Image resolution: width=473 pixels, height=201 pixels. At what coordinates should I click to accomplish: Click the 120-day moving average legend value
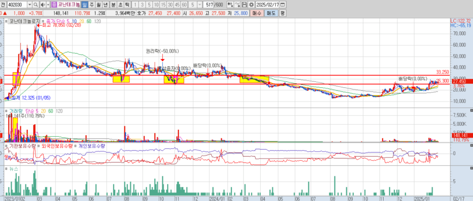(97, 21)
